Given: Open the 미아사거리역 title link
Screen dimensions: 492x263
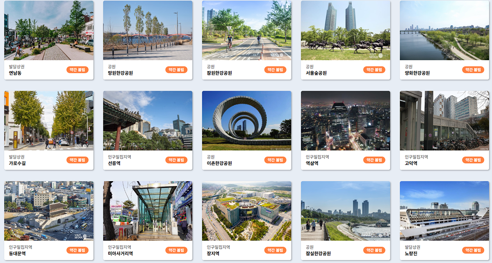Looking at the screenshot, I should [121, 254].
